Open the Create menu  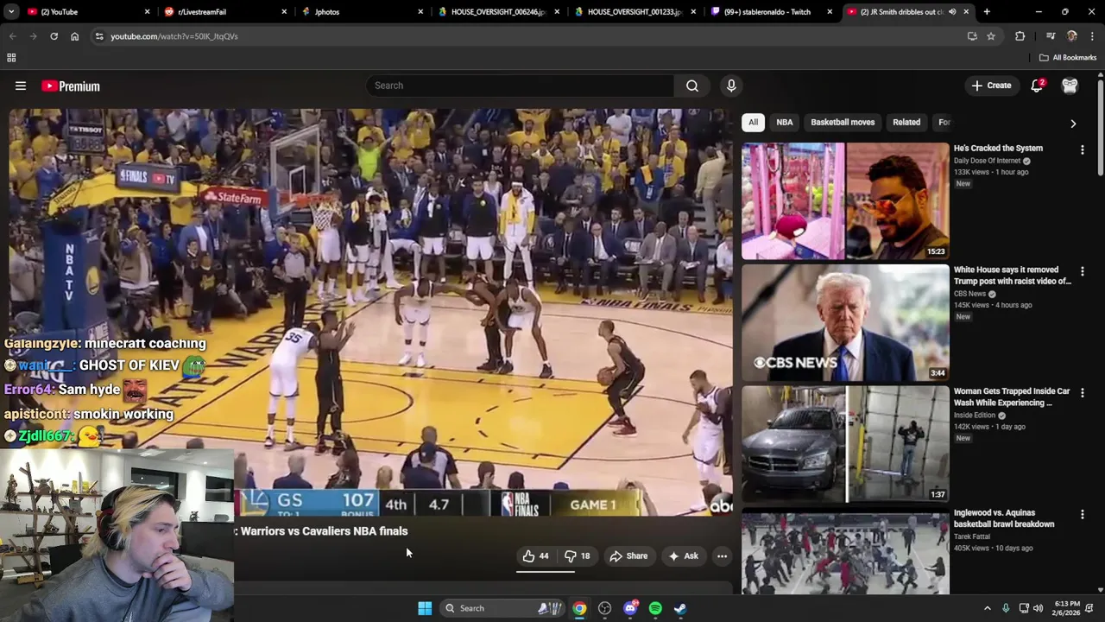(991, 86)
